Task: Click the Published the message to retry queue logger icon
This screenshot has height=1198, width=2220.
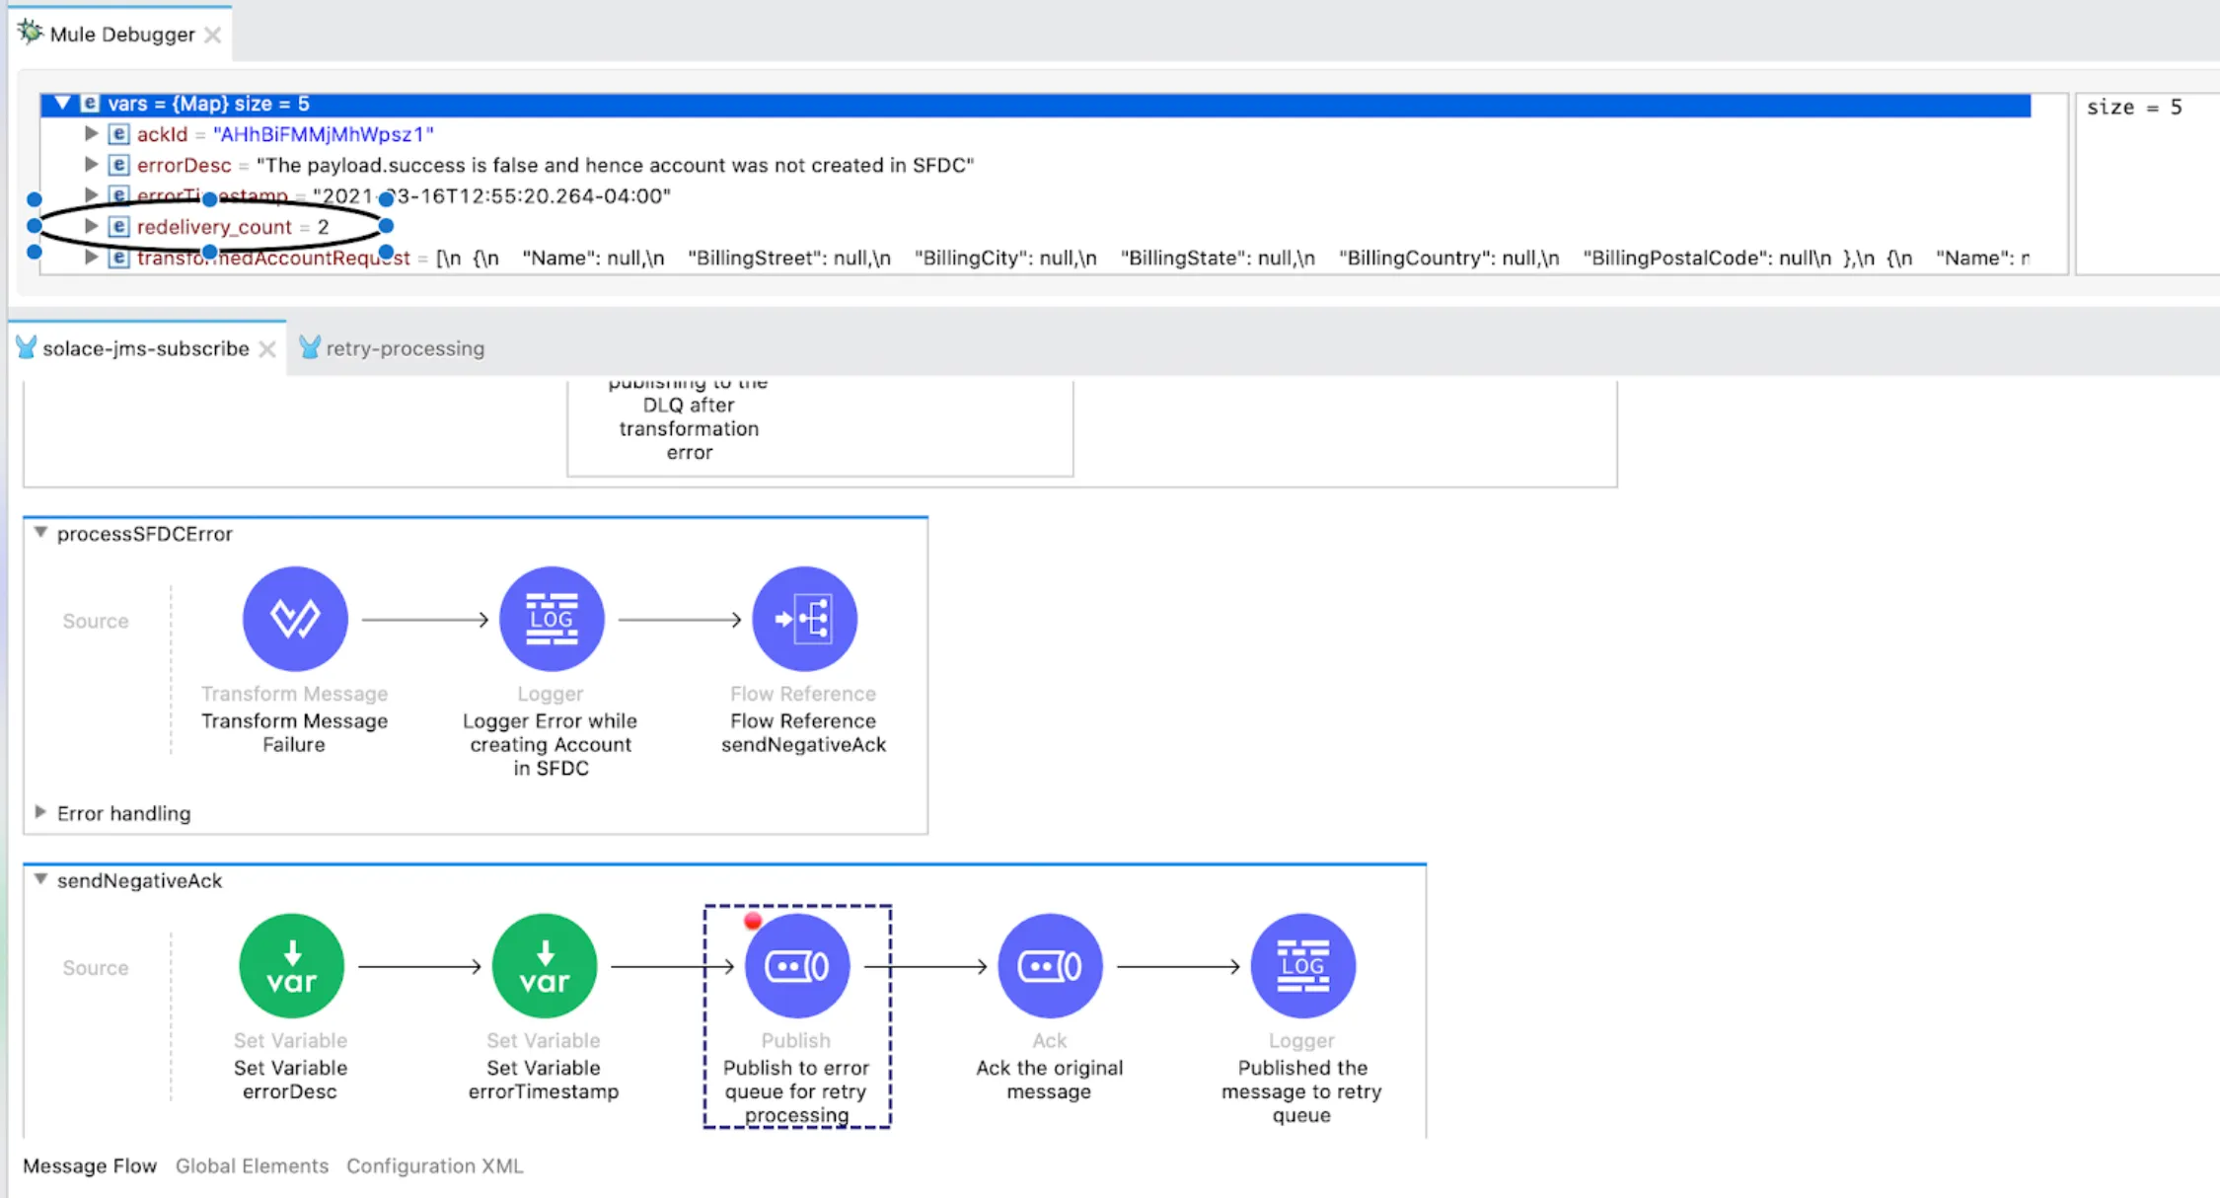Action: tap(1302, 966)
